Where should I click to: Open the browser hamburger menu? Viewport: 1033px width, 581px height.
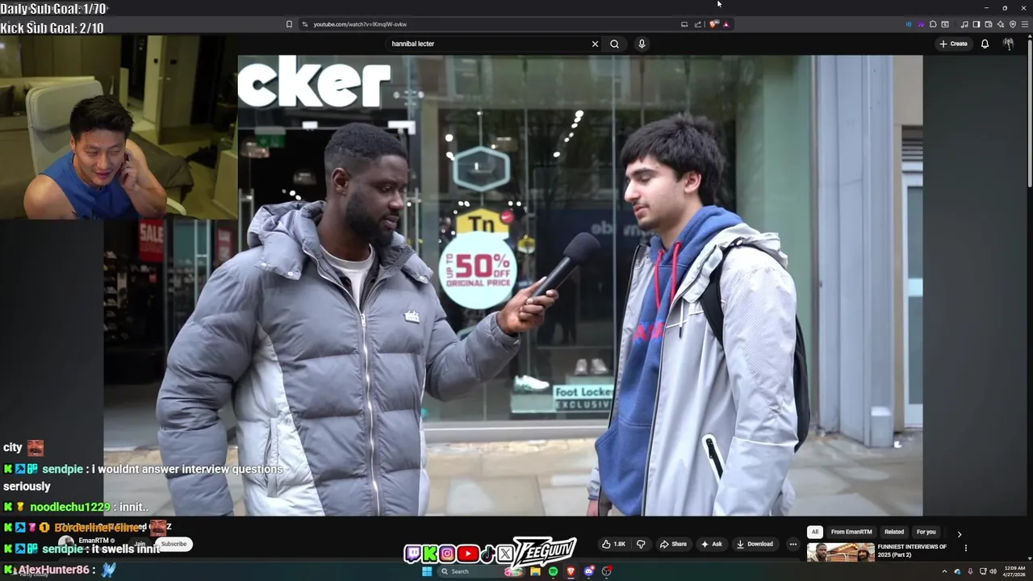pos(1025,24)
